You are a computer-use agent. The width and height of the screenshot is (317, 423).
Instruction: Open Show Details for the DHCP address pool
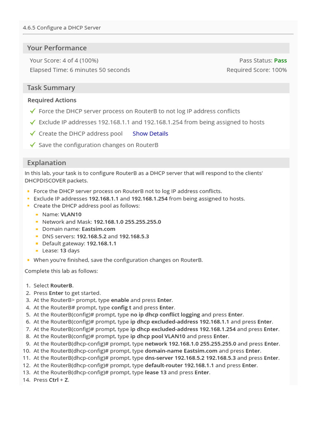pyautogui.click(x=150, y=133)
